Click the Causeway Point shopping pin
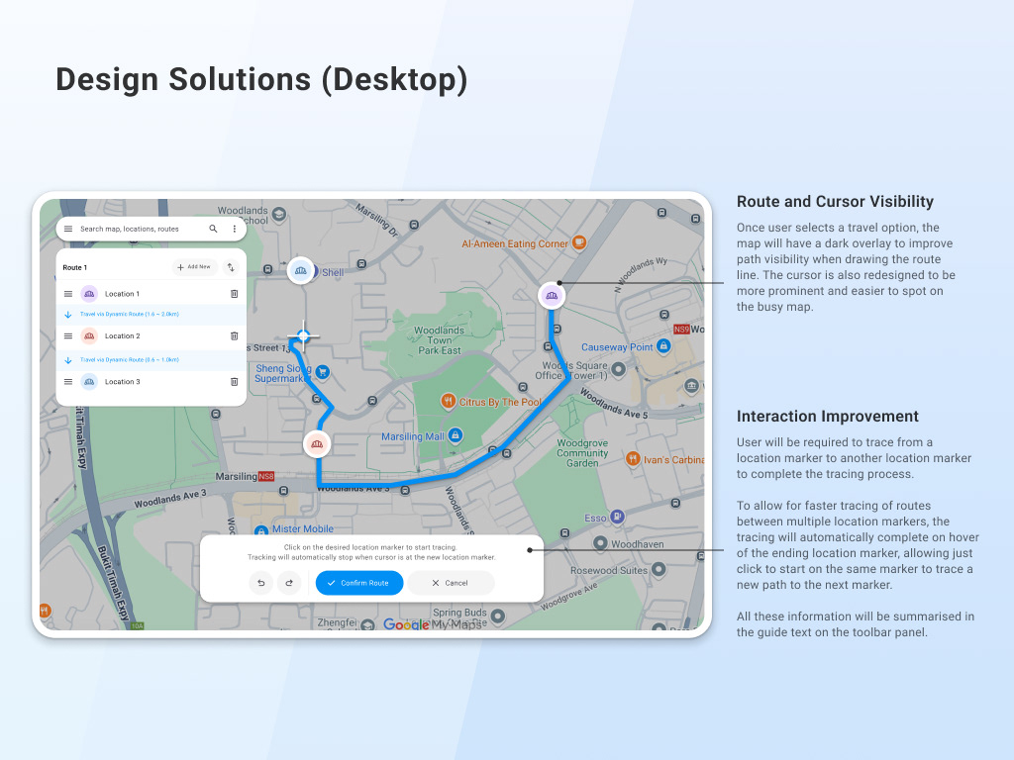This screenshot has height=760, width=1014. point(663,345)
